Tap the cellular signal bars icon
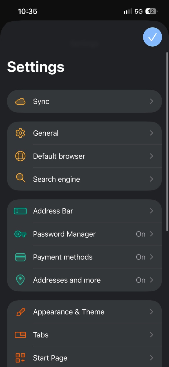 [x=128, y=12]
